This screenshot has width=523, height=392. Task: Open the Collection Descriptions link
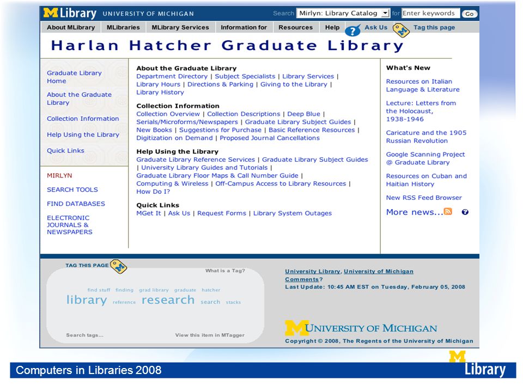(x=244, y=114)
